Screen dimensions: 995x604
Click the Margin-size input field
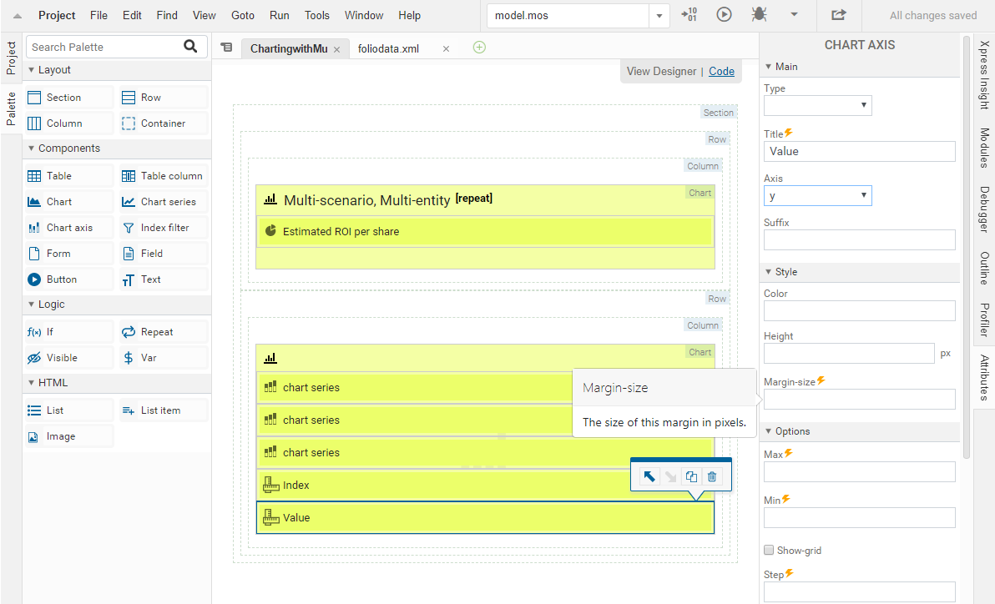point(859,399)
